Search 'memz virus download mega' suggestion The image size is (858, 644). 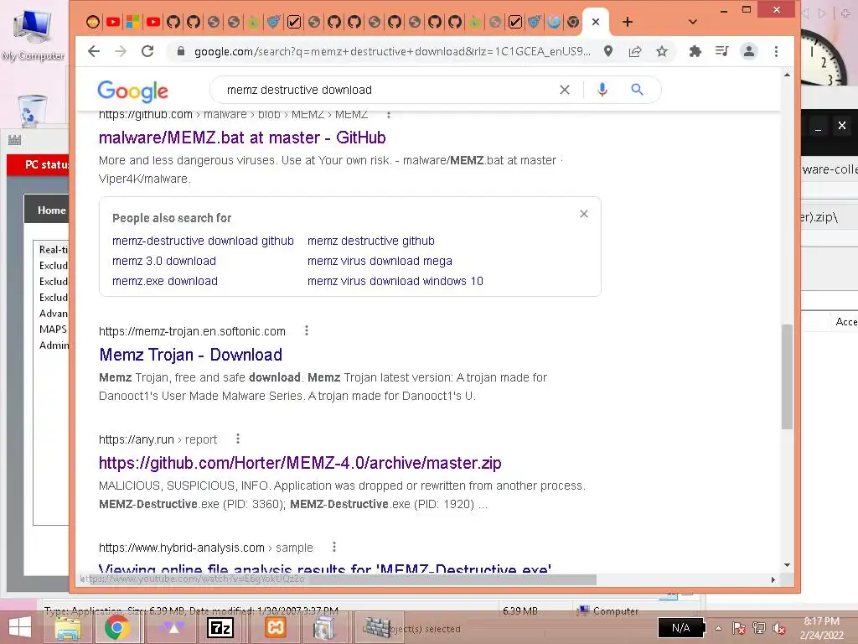click(x=380, y=262)
